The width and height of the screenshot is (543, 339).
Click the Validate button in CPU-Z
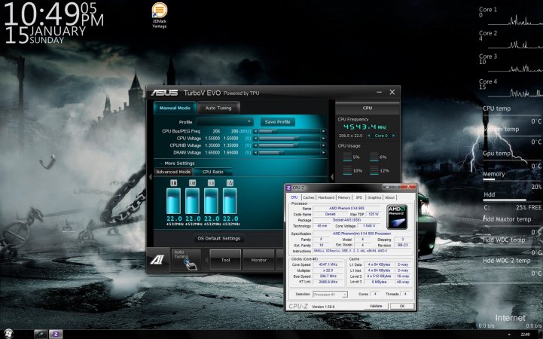point(376,306)
